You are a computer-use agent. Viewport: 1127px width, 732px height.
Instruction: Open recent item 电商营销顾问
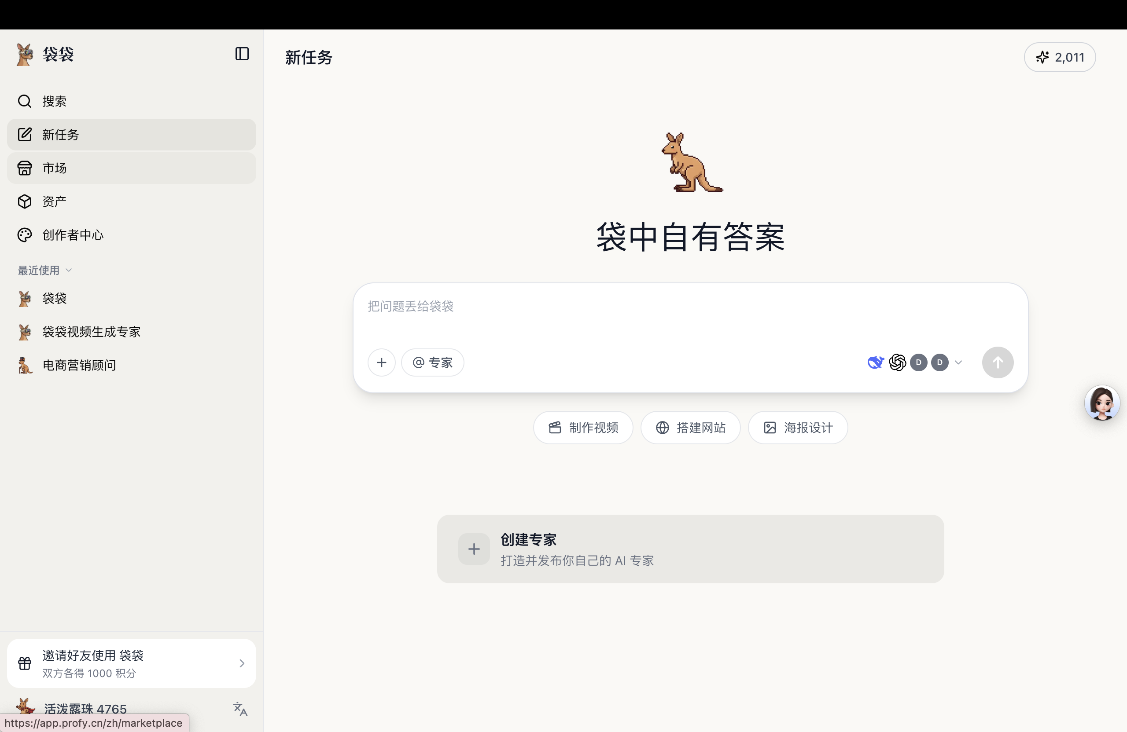click(131, 365)
